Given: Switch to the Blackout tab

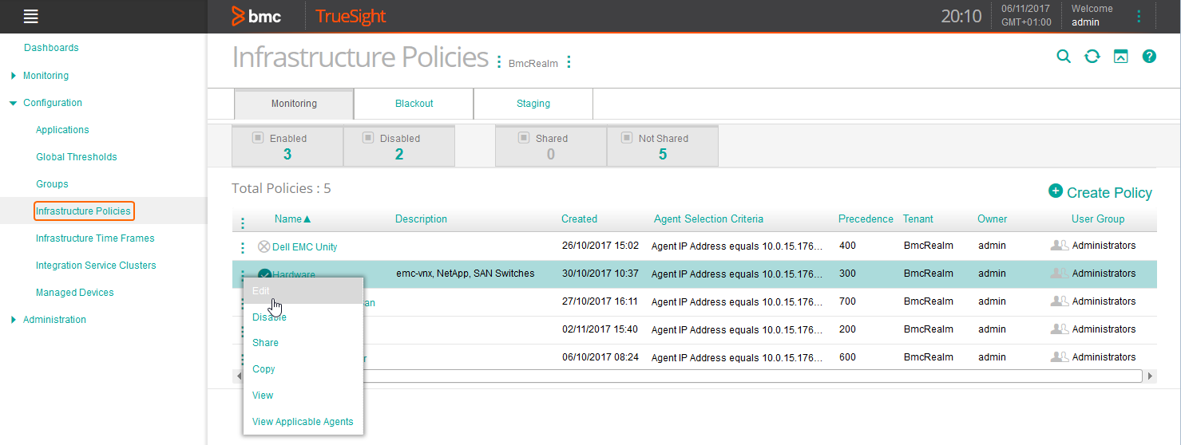Looking at the screenshot, I should pos(414,104).
